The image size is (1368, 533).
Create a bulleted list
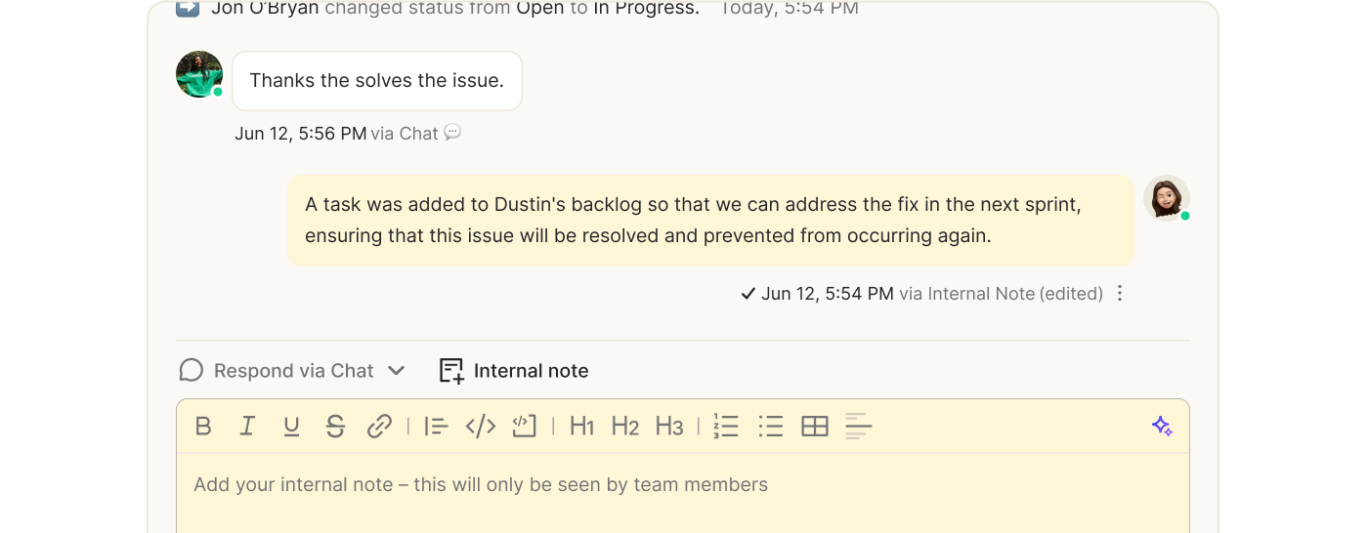[x=771, y=427]
